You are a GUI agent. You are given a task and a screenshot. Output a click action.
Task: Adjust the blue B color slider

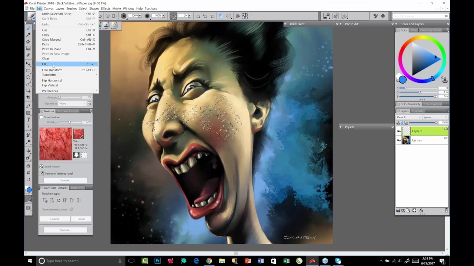pos(435,96)
